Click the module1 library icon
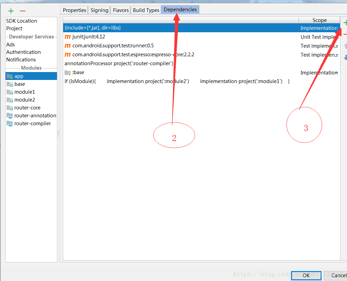Screen dimensions: 347x281 coord(10,92)
